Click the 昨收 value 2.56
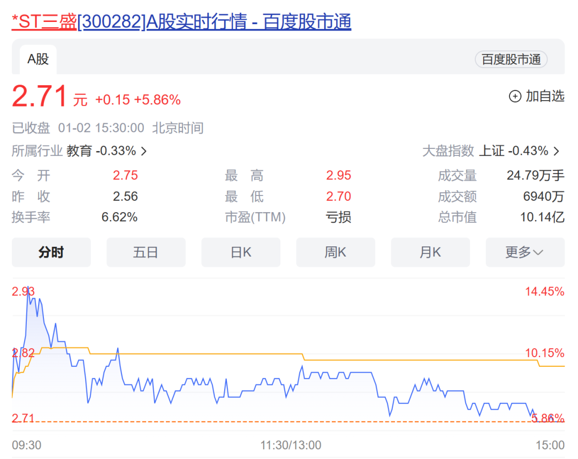 tap(125, 196)
